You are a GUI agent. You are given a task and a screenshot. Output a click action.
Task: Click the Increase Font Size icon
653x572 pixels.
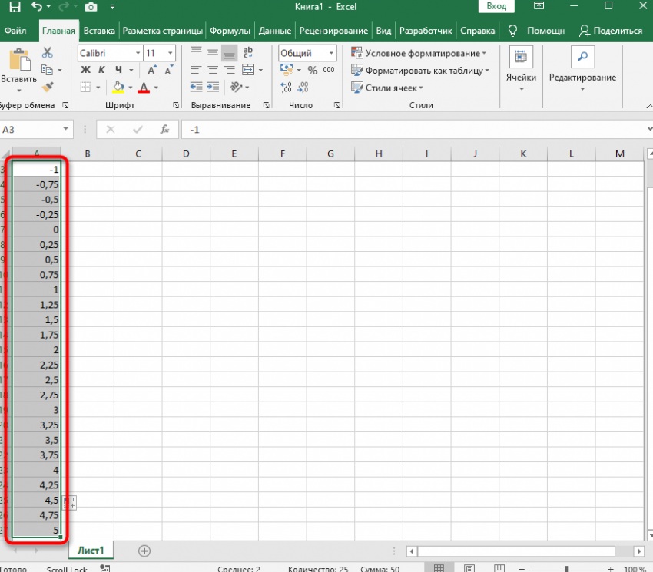[152, 71]
